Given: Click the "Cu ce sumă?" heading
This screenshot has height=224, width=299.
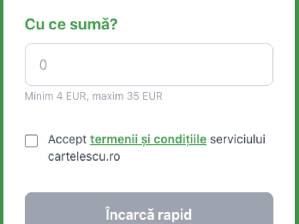Looking at the screenshot, I should 71,25.
